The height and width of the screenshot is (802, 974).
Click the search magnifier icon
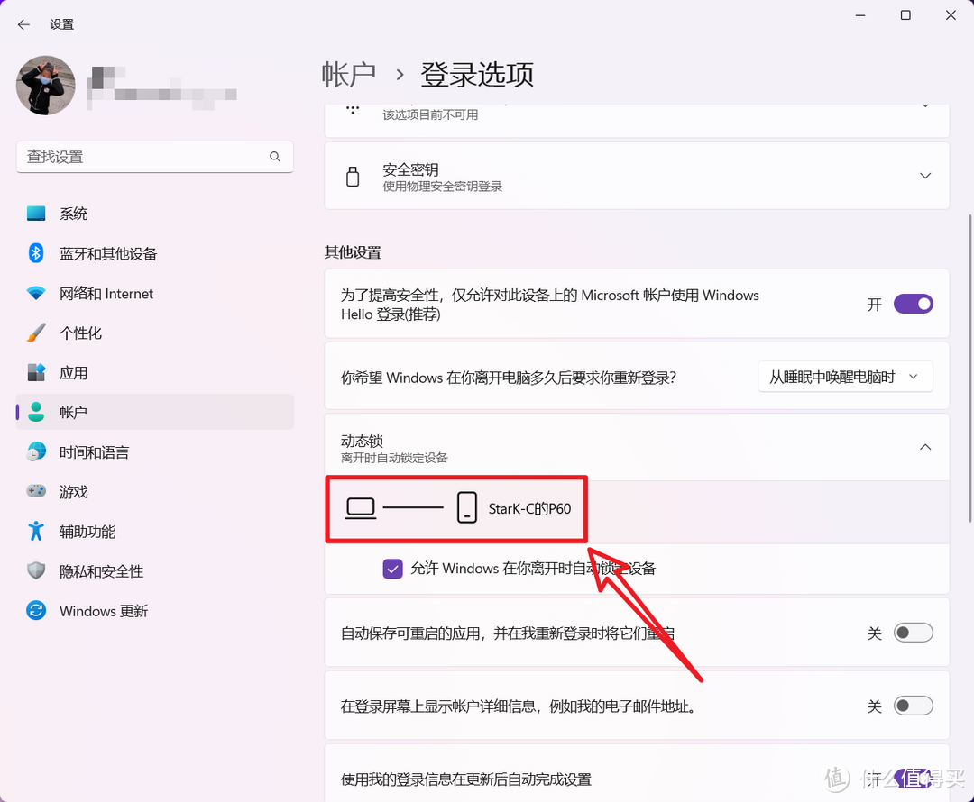274,157
